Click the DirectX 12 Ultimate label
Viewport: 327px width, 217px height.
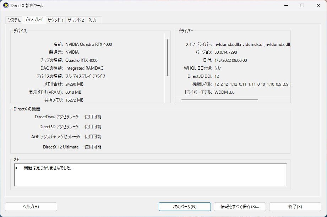coord(61,147)
